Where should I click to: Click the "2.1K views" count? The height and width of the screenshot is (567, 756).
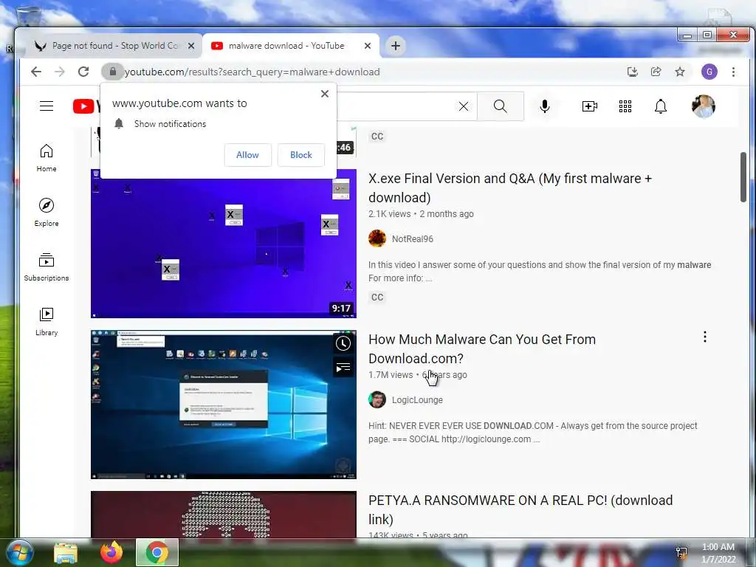(390, 214)
